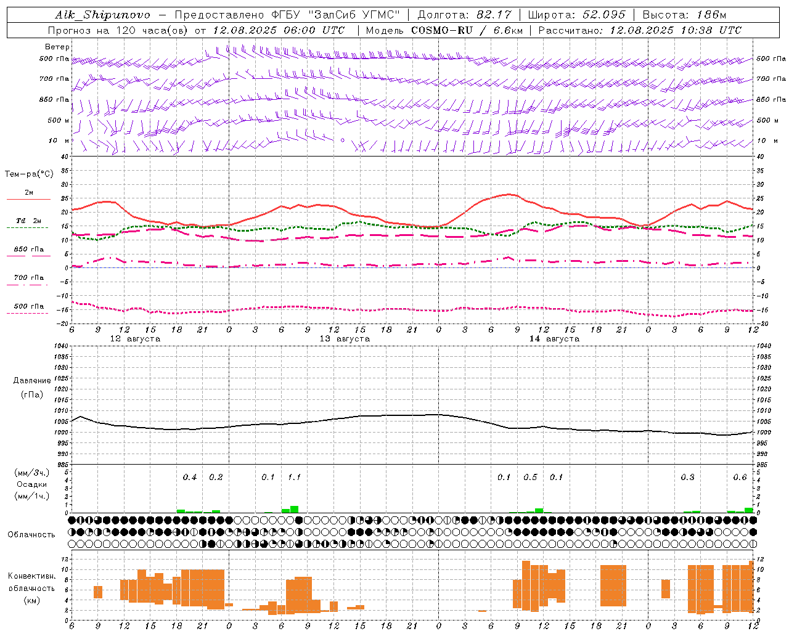This screenshot has width=789, height=631.
Task: Click the 12 августа date label
Action: tap(135, 339)
